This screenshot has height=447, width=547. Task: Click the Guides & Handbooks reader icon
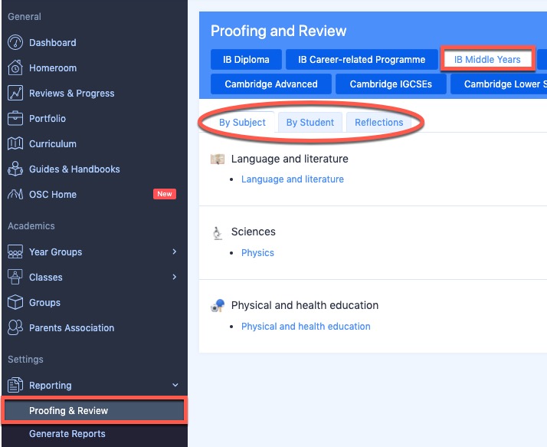15,169
